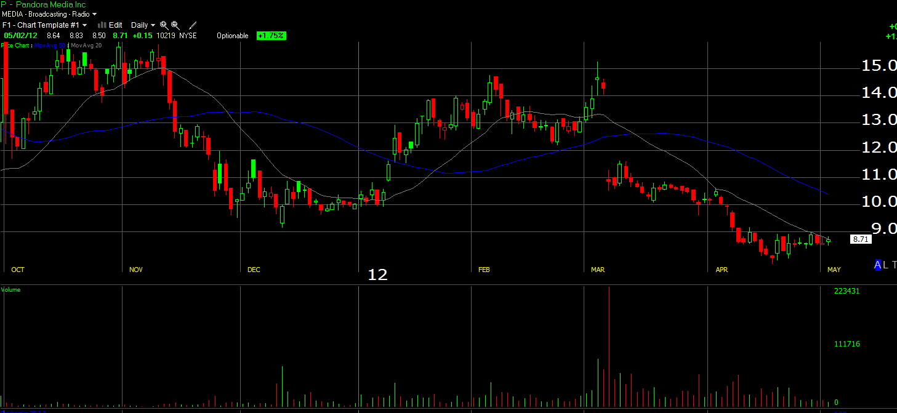Image resolution: width=897 pixels, height=413 pixels.
Task: Click the zoom out magnifier icon
Action: (x=175, y=25)
